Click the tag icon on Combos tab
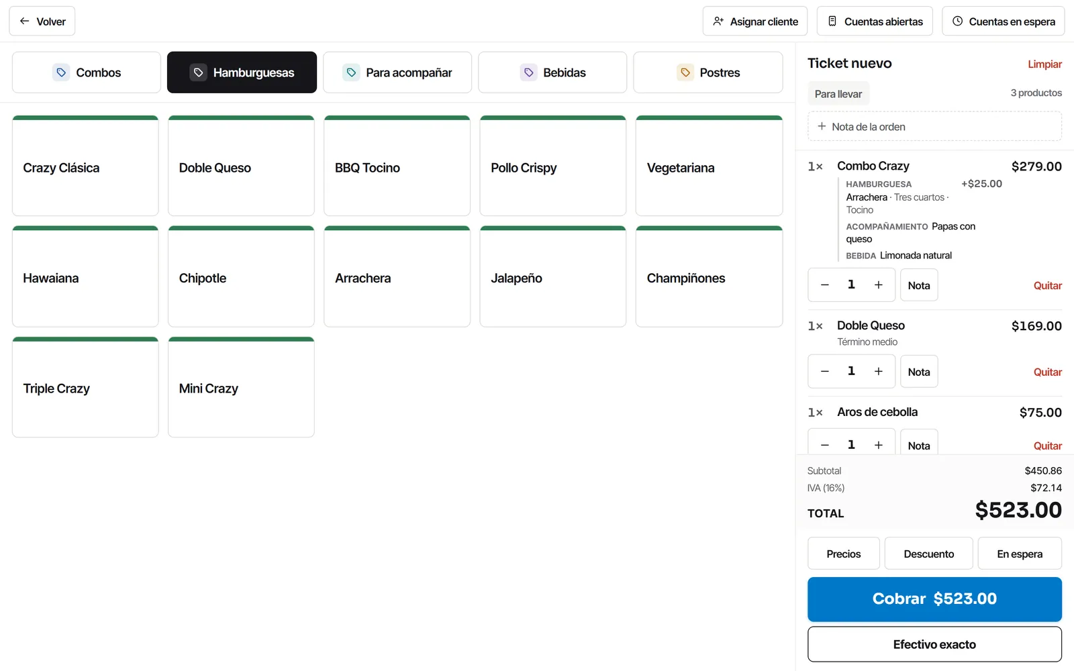The image size is (1074, 671). (x=61, y=72)
